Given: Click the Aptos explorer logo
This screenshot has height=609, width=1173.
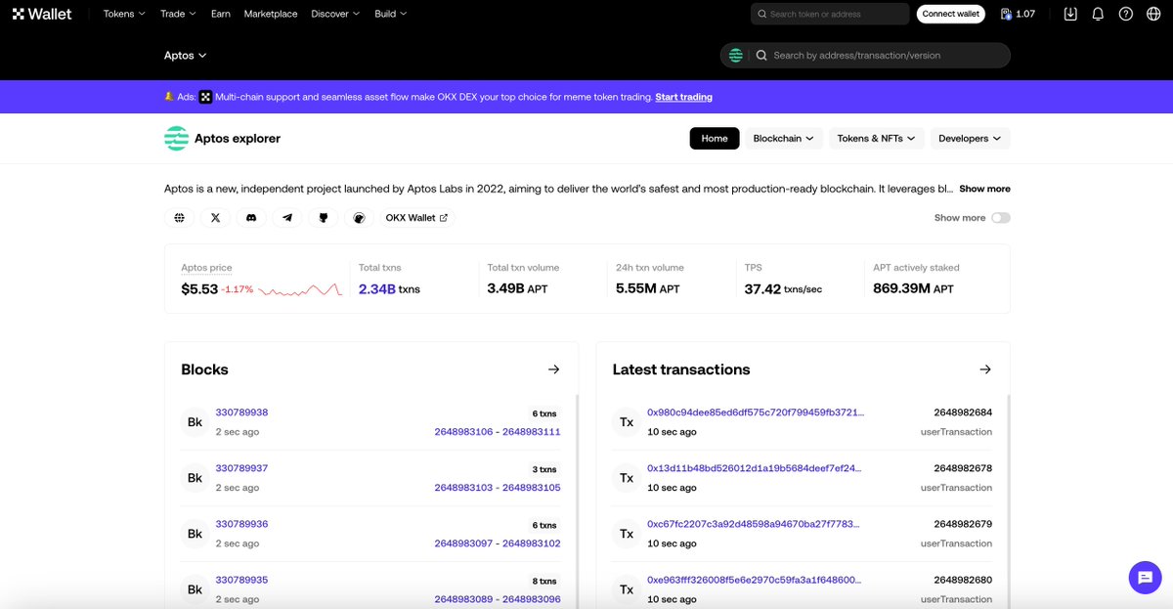Looking at the screenshot, I should pos(176,139).
